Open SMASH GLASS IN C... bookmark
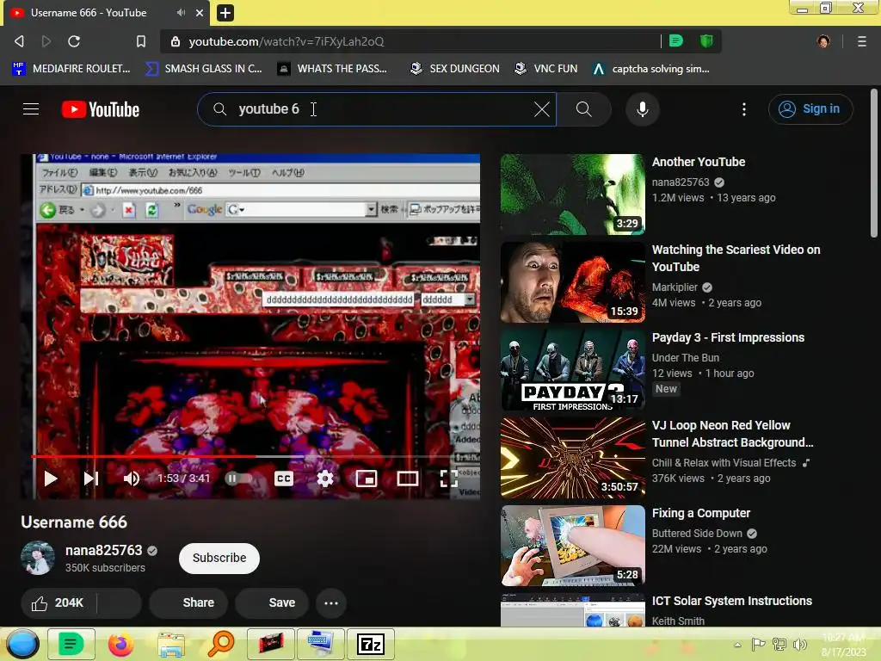The width and height of the screenshot is (881, 661). pyautogui.click(x=203, y=69)
